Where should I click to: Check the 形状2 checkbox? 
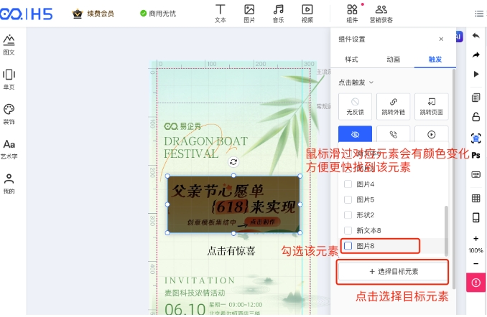[x=348, y=215]
